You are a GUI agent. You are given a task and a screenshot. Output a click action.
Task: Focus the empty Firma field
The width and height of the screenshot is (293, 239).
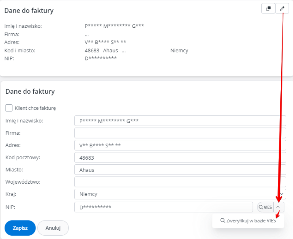point(180,133)
